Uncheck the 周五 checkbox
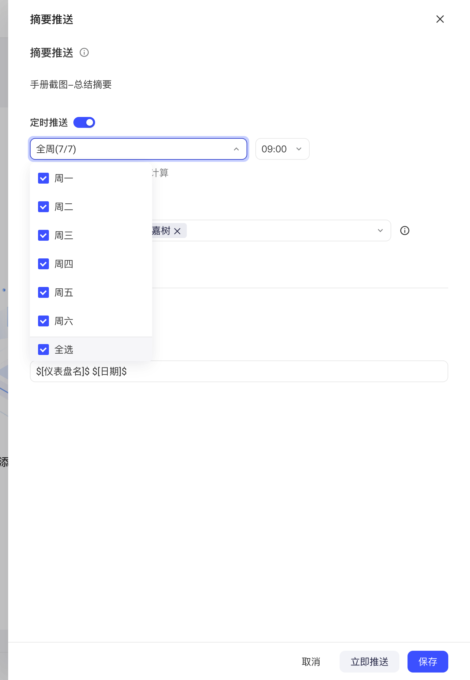The height and width of the screenshot is (680, 470). click(43, 292)
